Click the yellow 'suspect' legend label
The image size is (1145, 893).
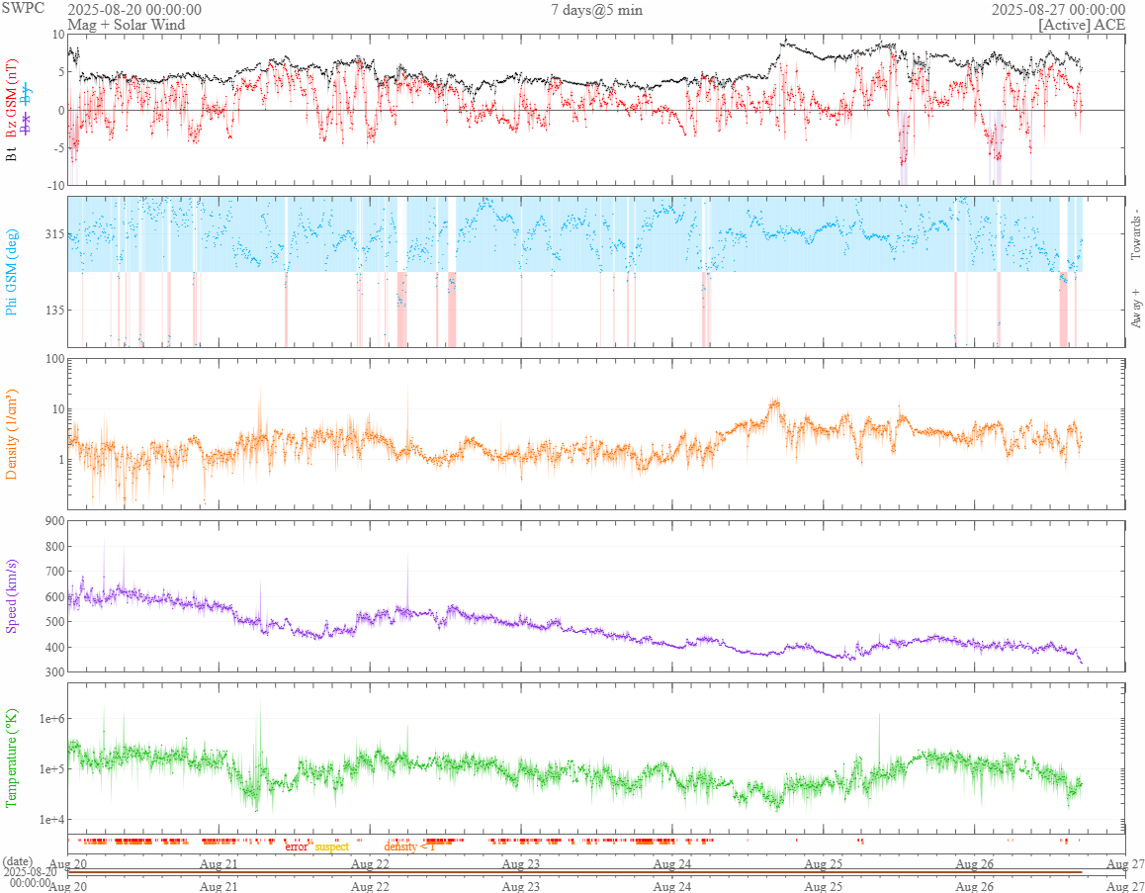332,847
